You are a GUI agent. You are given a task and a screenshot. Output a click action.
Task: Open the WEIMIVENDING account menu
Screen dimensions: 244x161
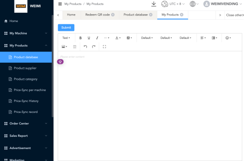coord(222,4)
